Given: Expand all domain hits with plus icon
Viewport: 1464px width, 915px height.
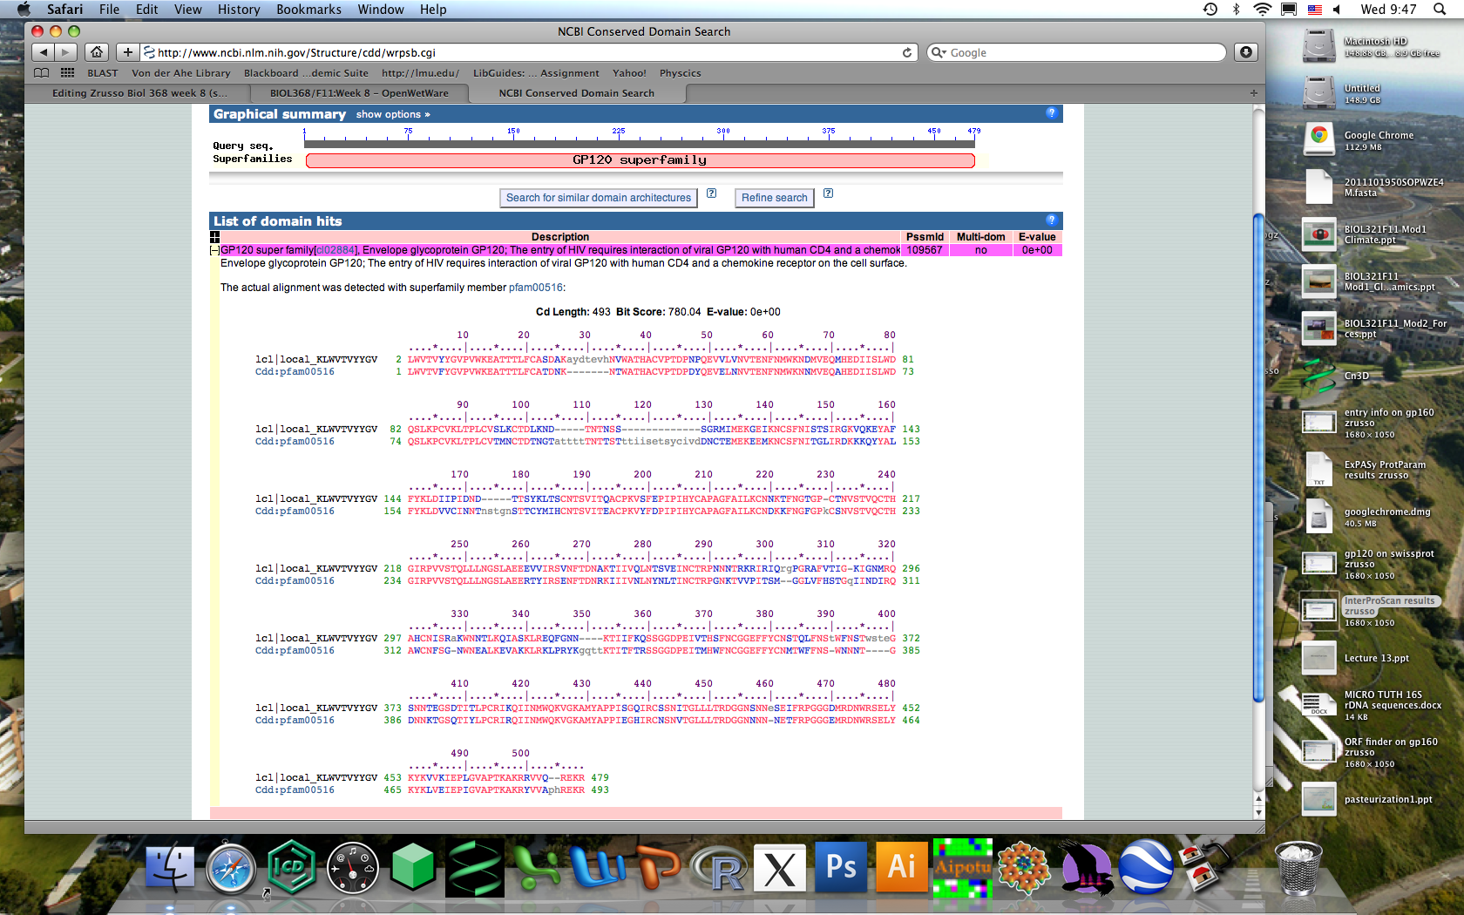Looking at the screenshot, I should point(214,237).
